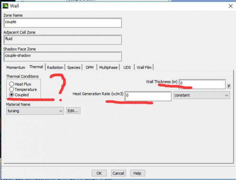Switch to the Momentum tab
The image size is (236, 180).
16,67
